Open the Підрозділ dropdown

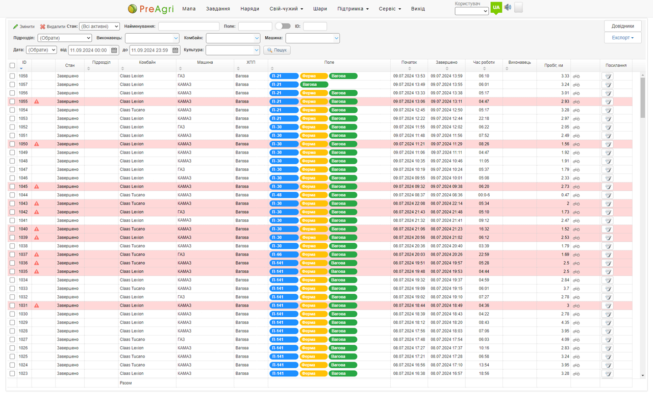point(65,38)
